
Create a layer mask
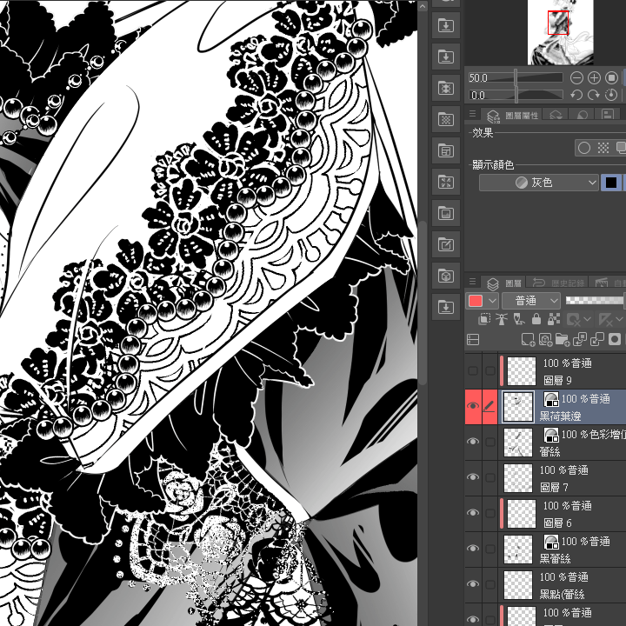[x=615, y=340]
